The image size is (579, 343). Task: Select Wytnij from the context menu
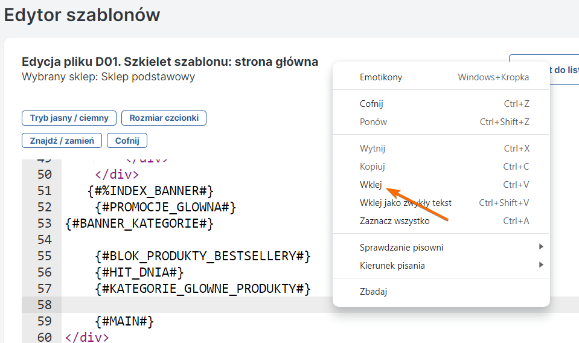[x=373, y=149]
